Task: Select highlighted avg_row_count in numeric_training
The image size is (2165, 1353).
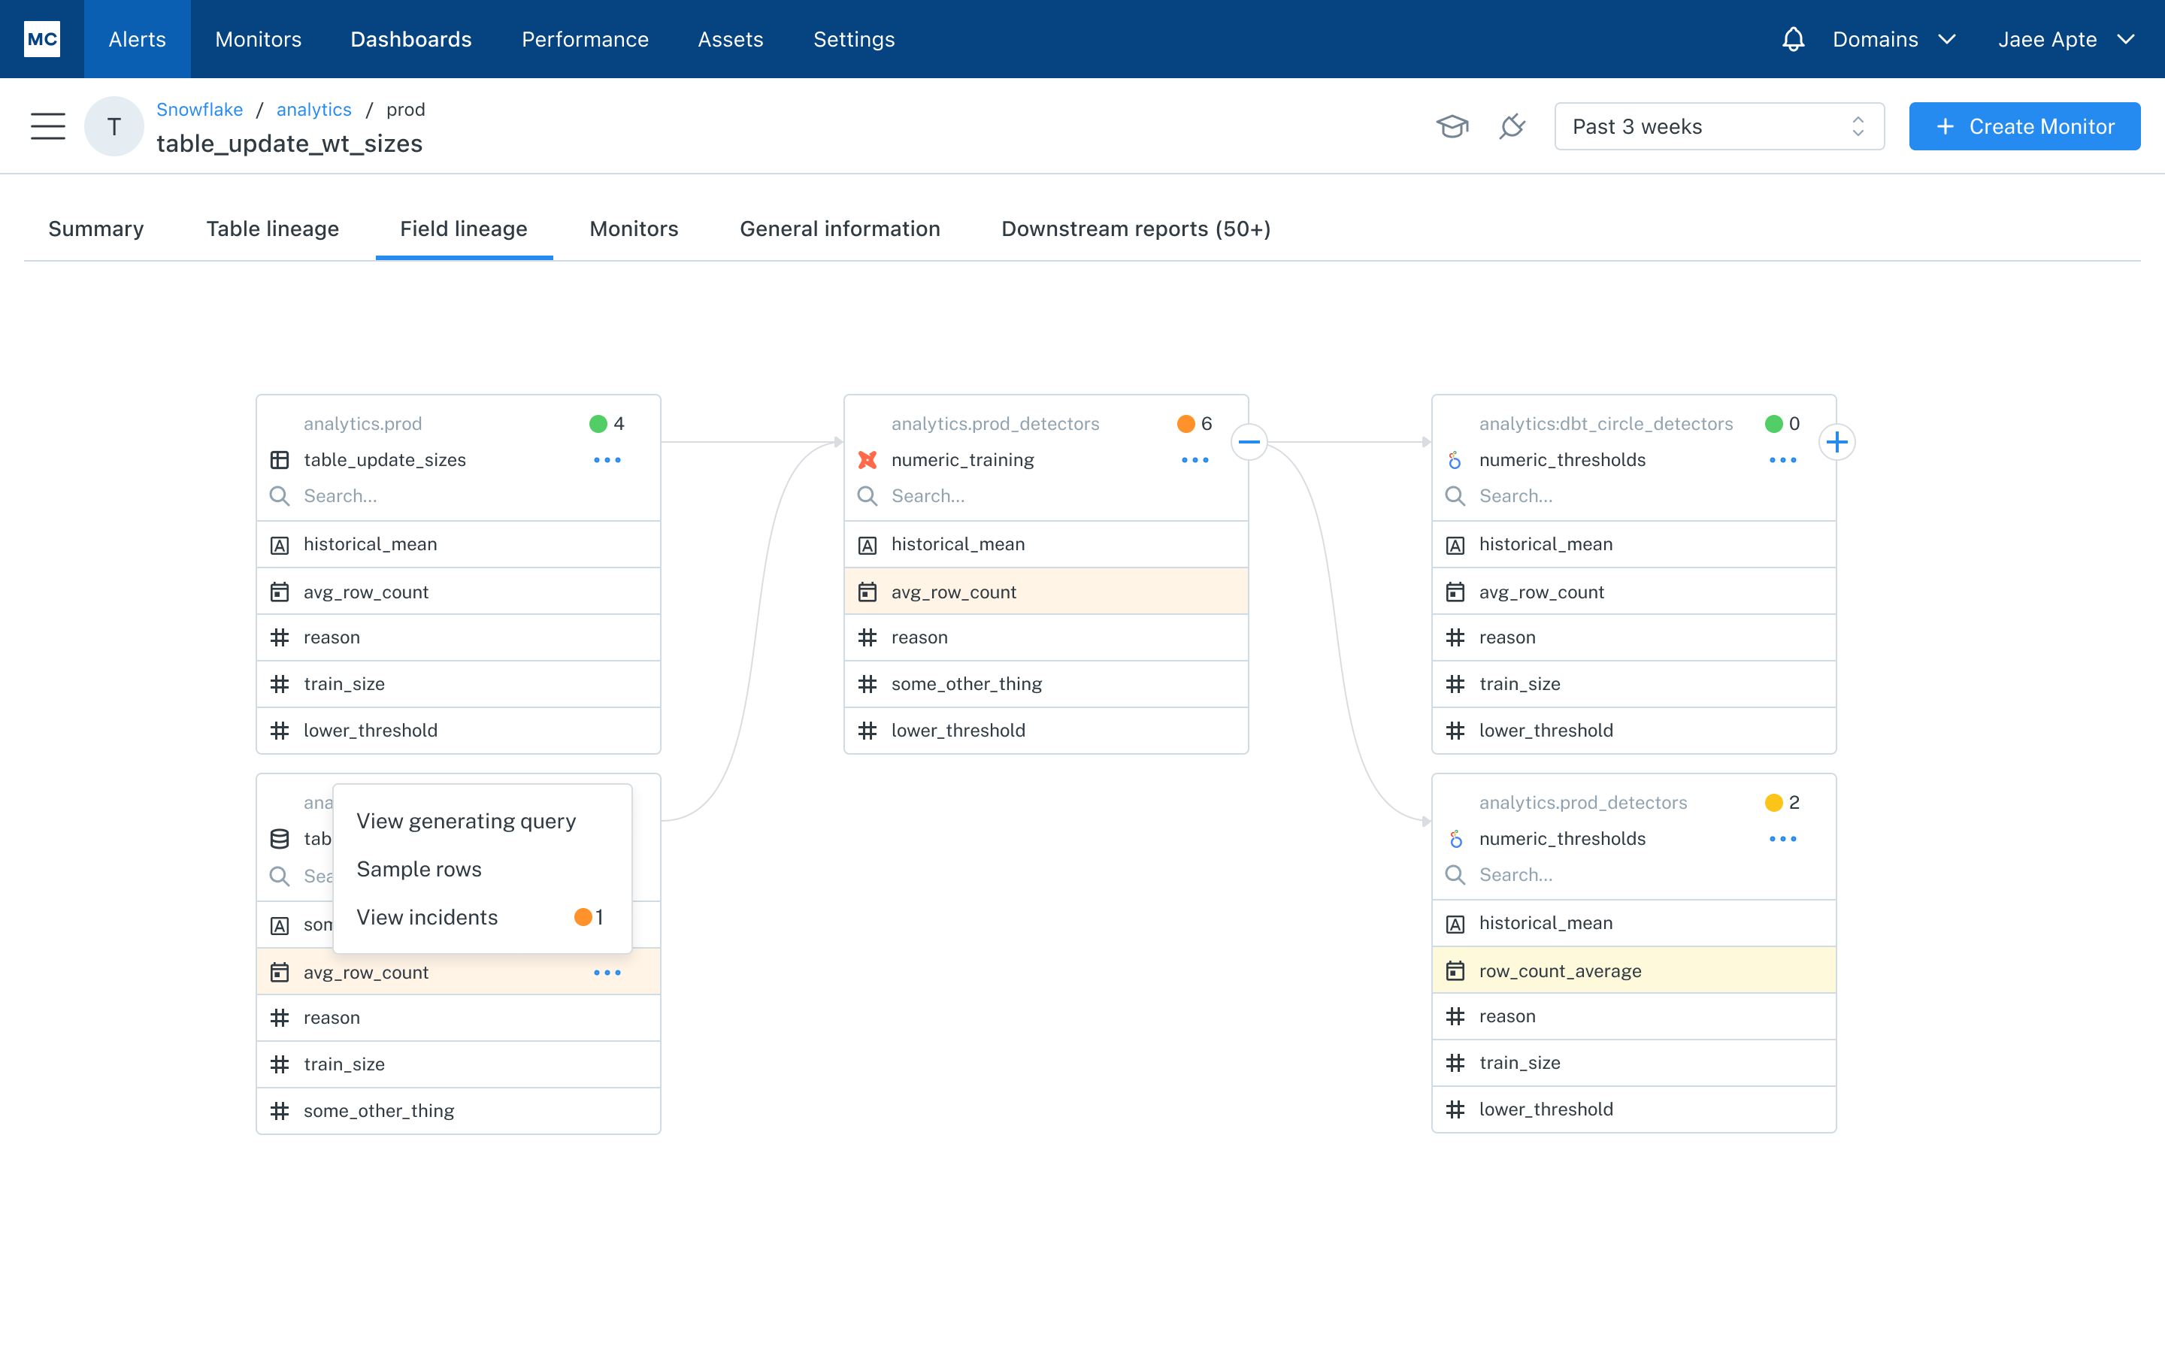Action: tap(1046, 592)
